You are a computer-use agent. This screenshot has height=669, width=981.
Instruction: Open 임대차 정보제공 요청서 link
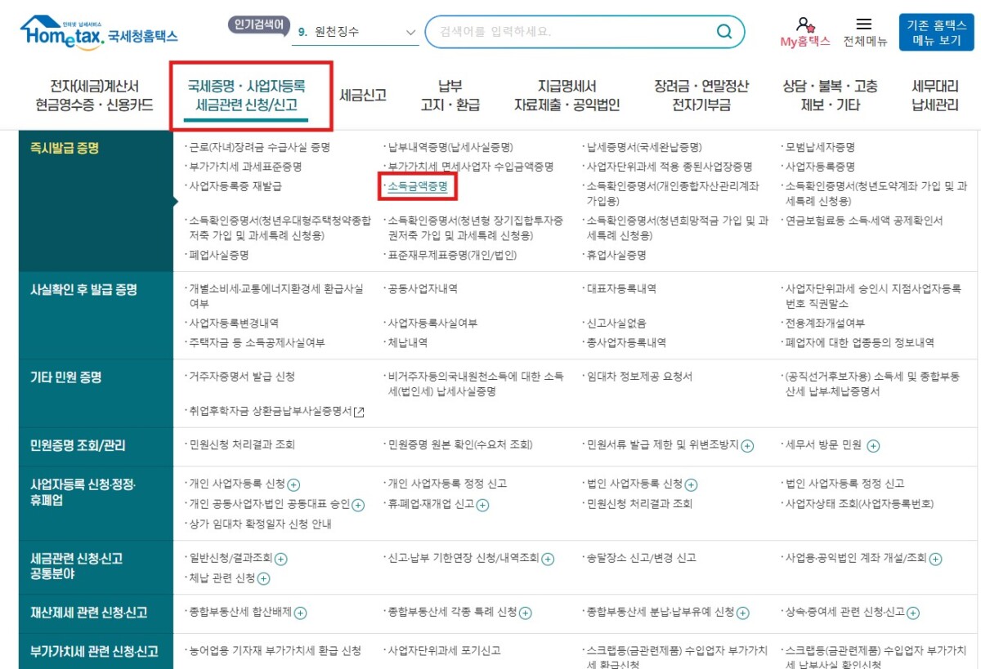click(639, 377)
